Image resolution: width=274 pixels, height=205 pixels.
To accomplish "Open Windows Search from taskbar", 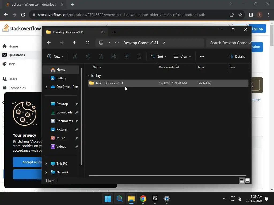I will [x=120, y=199].
